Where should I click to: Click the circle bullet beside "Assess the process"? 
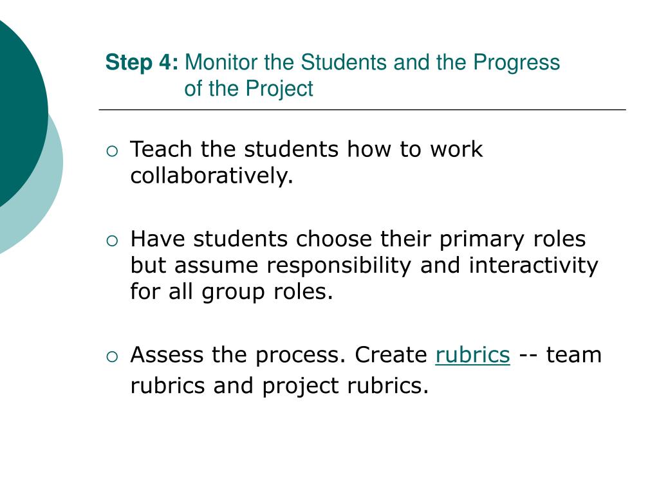point(112,356)
